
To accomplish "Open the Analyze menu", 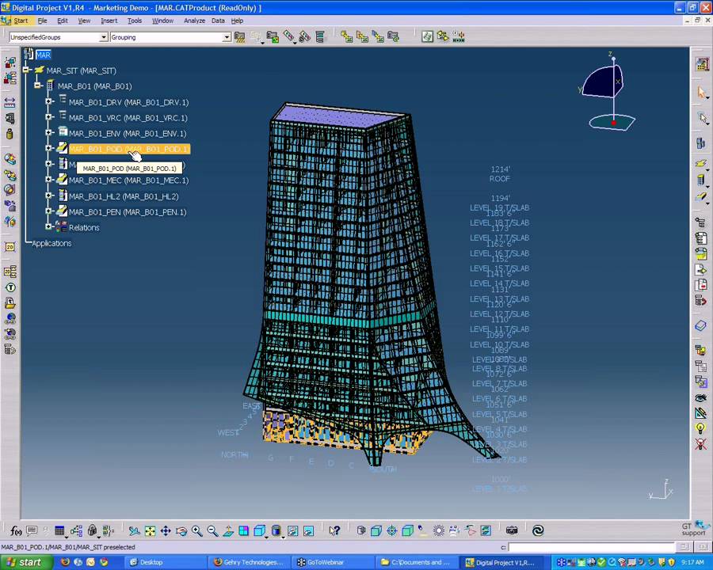I will pos(194,21).
